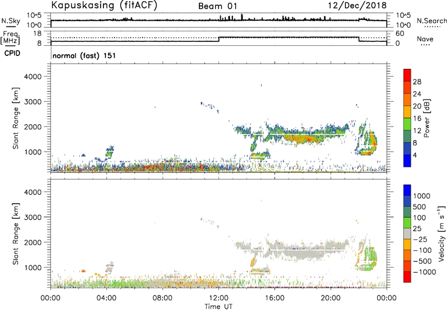Click the "2000" tick of the power panel
This screenshot has height=310, width=447.
32,126
